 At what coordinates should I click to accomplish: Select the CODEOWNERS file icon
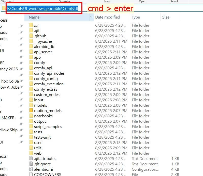click(x=31, y=174)
